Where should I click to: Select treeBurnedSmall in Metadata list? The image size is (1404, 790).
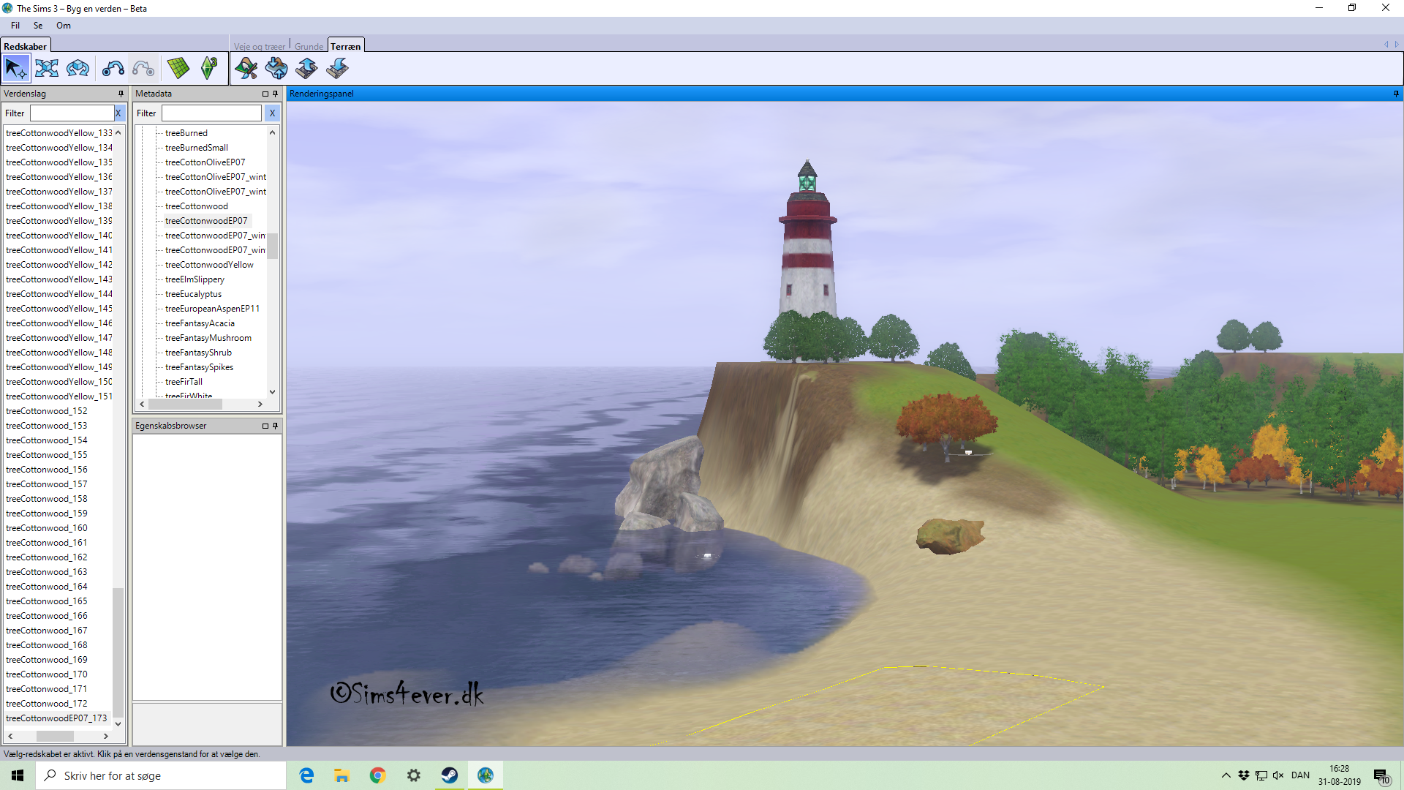(x=197, y=148)
